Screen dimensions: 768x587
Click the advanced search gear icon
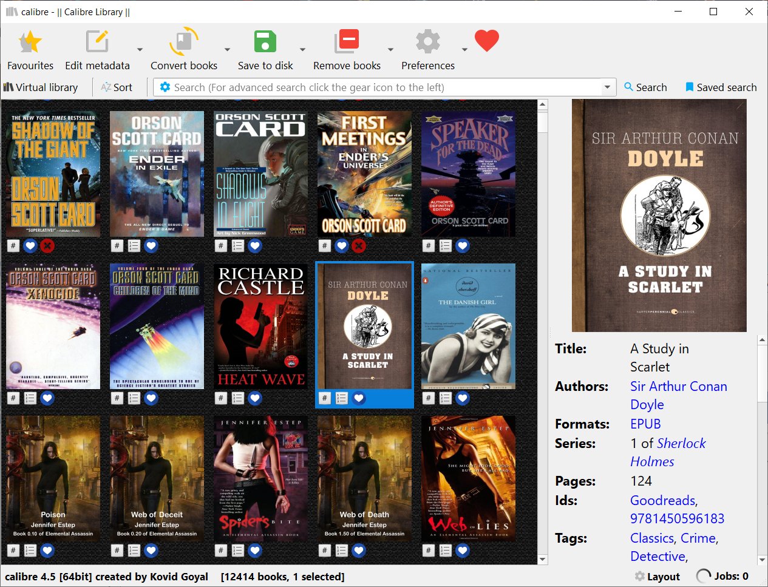(165, 87)
